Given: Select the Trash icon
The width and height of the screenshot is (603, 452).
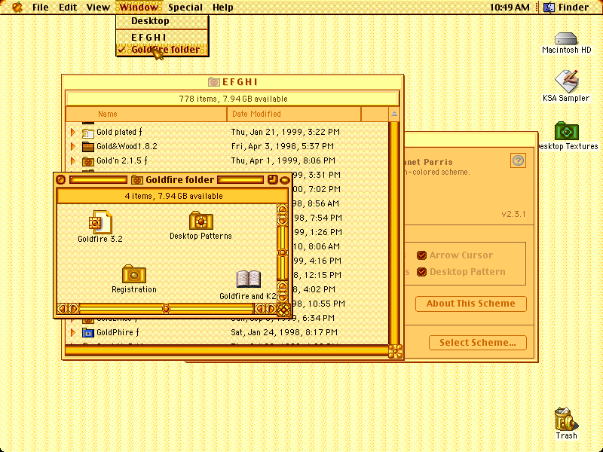Looking at the screenshot, I should click(x=566, y=419).
